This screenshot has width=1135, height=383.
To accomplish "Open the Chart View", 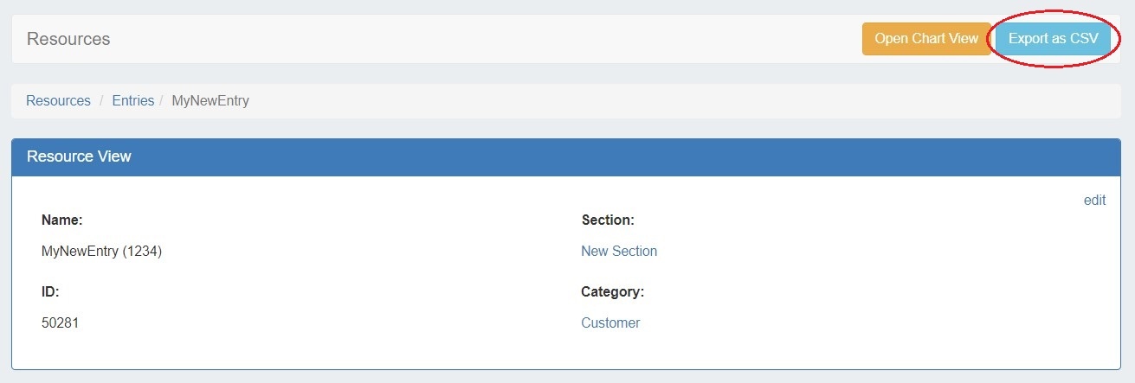I will (x=926, y=39).
